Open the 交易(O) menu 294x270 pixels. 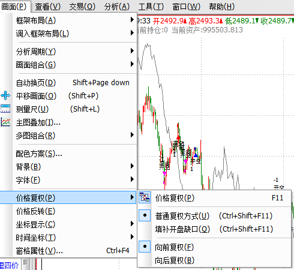click(x=82, y=7)
